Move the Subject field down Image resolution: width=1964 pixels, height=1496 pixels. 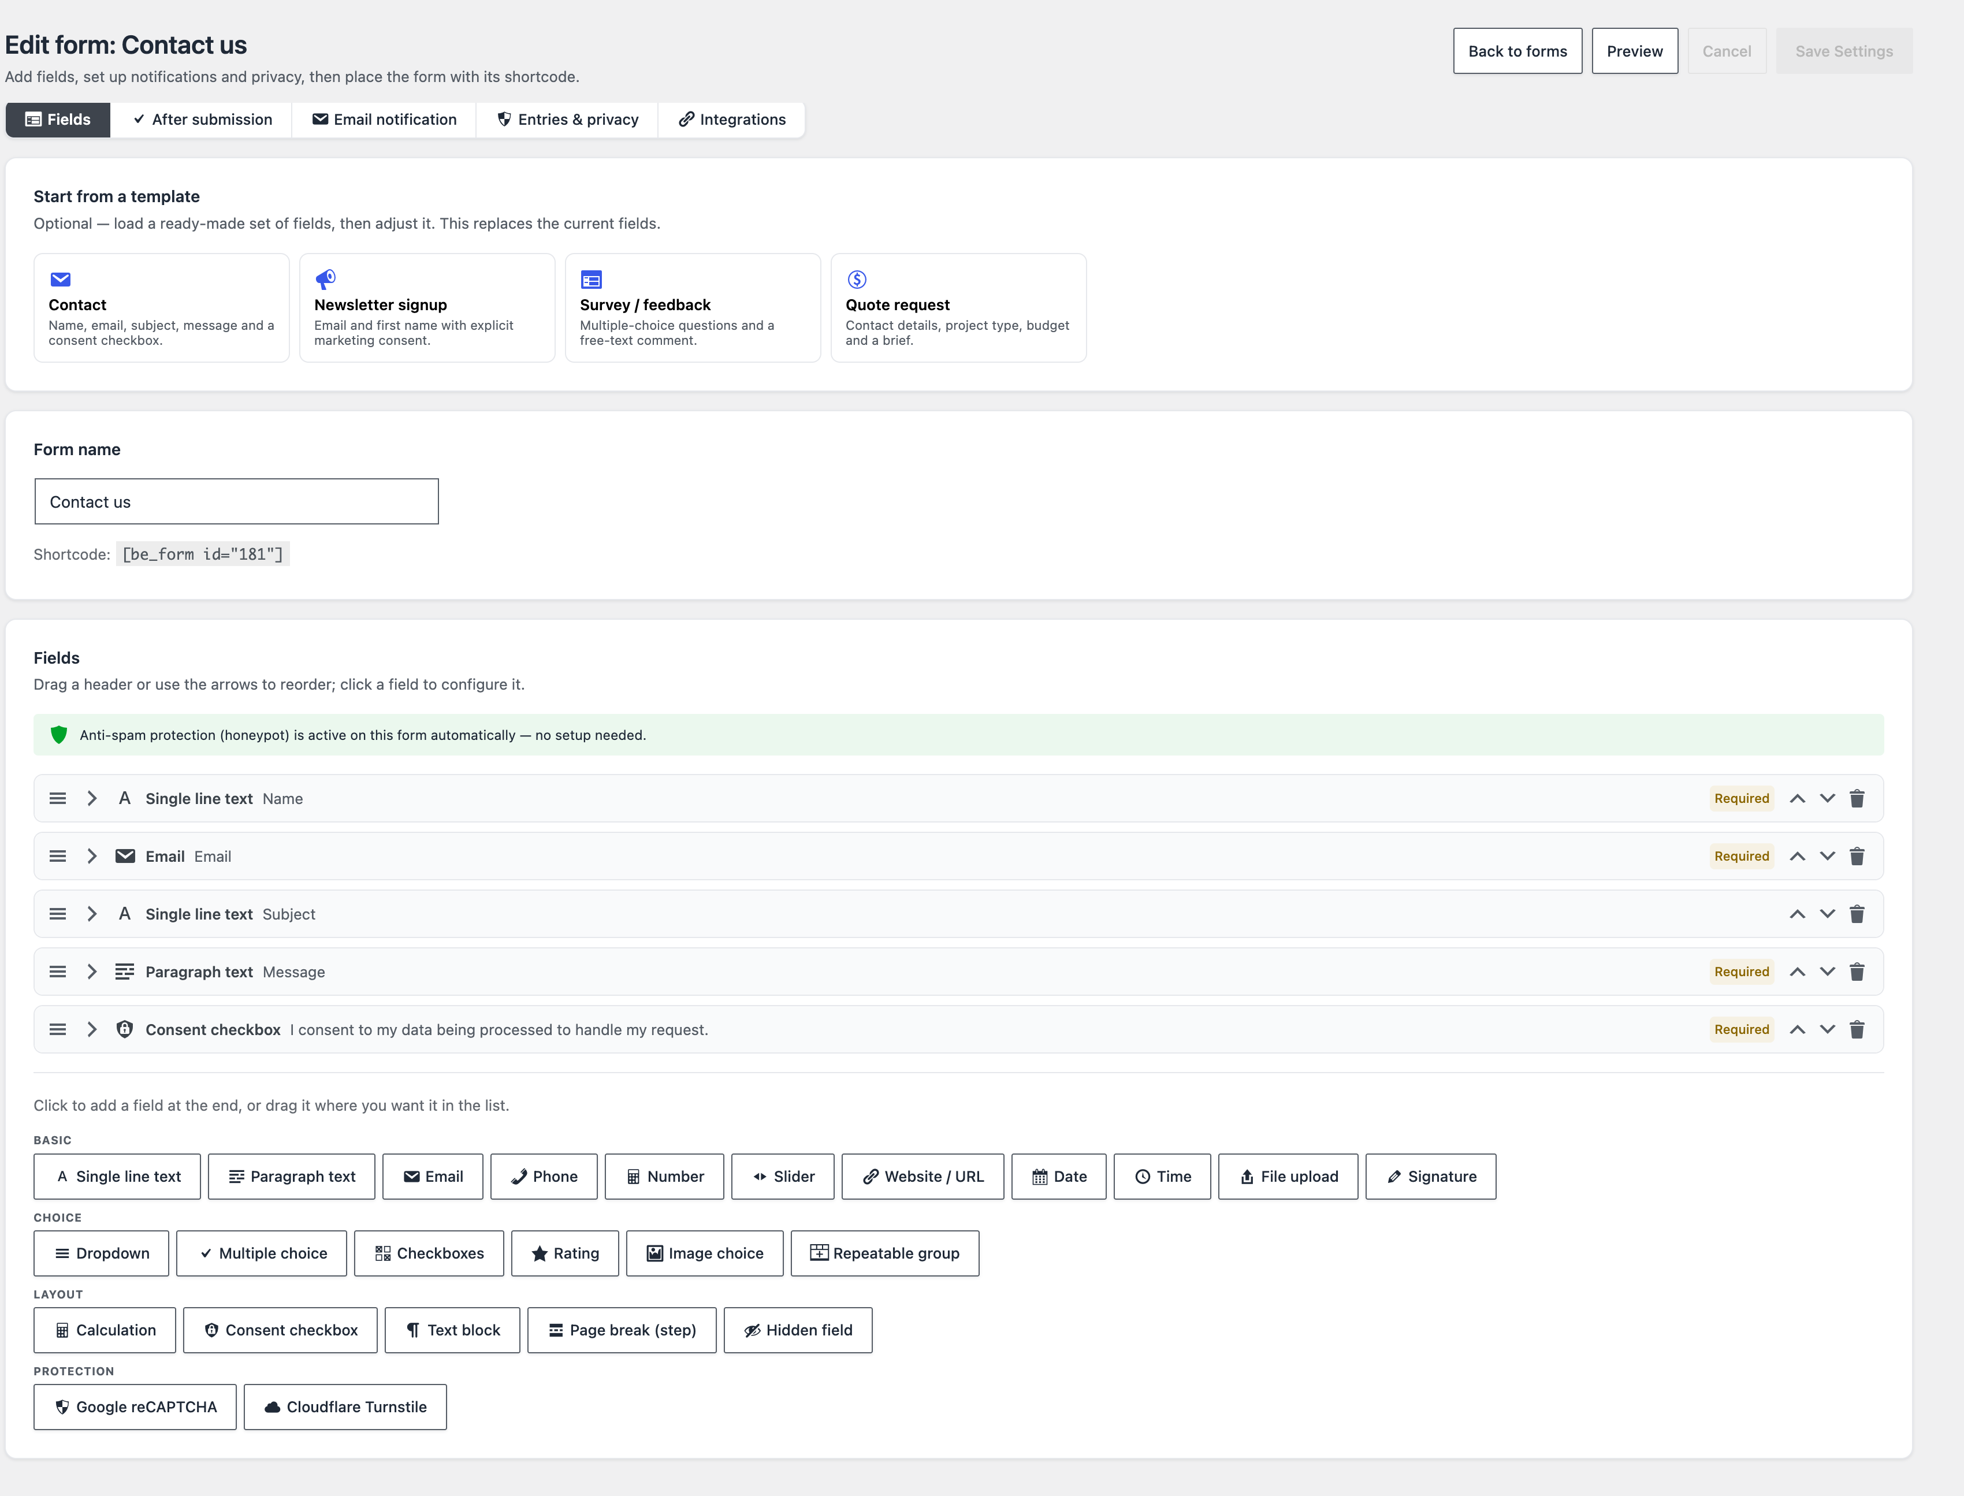coord(1827,914)
